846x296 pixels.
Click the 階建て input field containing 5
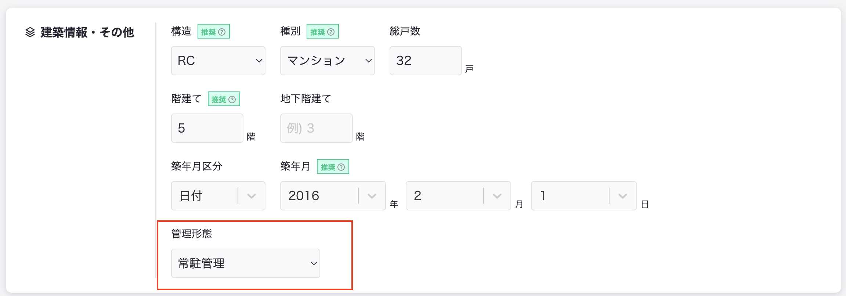point(207,128)
